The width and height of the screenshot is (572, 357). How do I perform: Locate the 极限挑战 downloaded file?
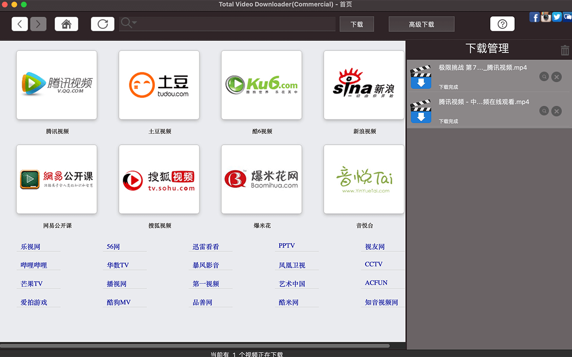544,77
